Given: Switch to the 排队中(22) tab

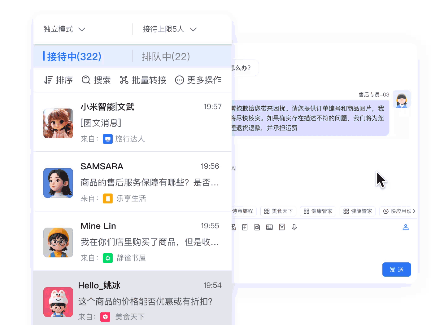Looking at the screenshot, I should 166,56.
